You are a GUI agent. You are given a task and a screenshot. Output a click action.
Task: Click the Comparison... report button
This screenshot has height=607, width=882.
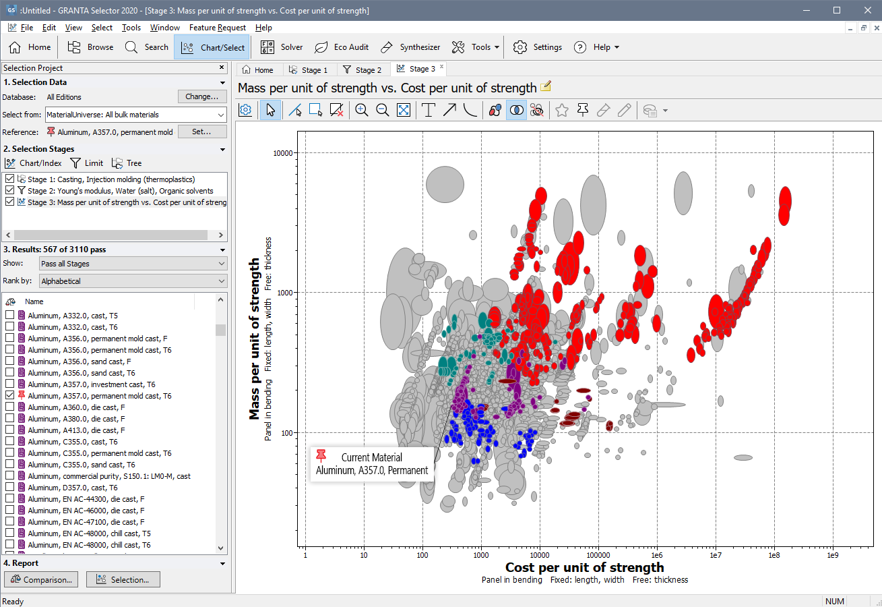pos(41,579)
